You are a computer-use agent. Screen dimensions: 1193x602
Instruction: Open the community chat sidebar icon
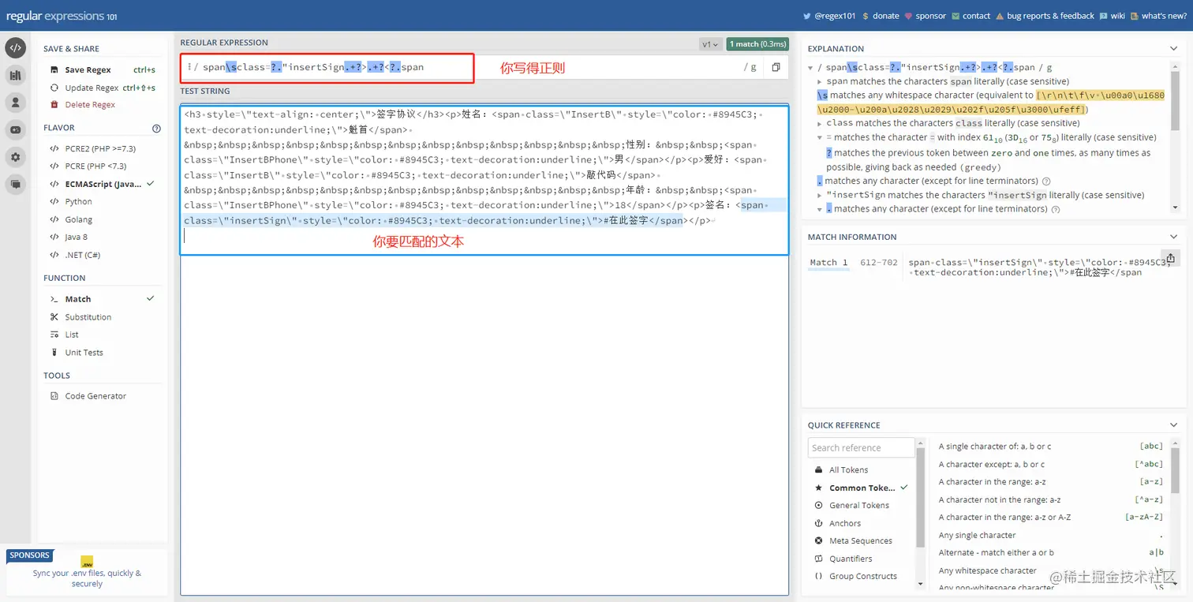tap(15, 184)
